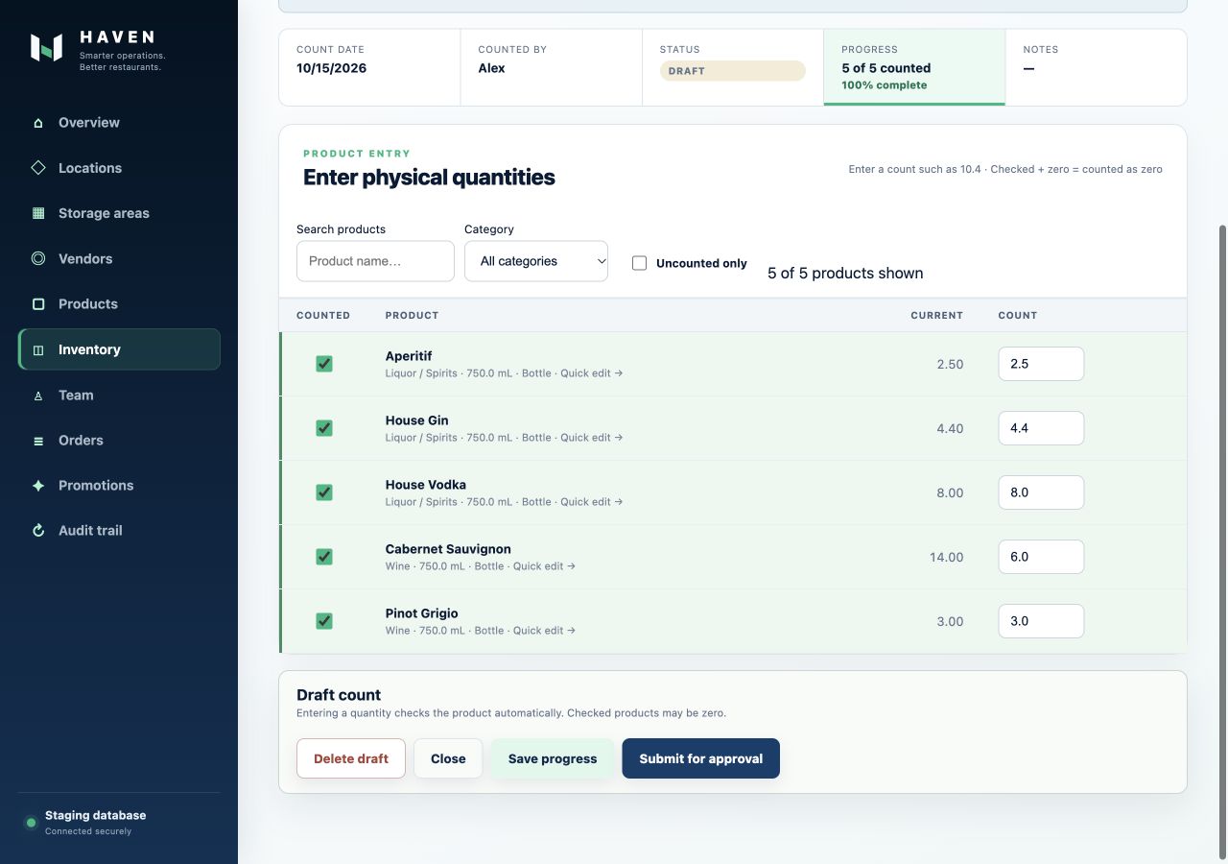Click the Audit trail refresh icon
Viewport: 1228px width, 864px height.
coord(38,531)
